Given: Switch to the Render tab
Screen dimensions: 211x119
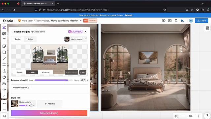Looking at the screenshot, I should coord(18,39).
